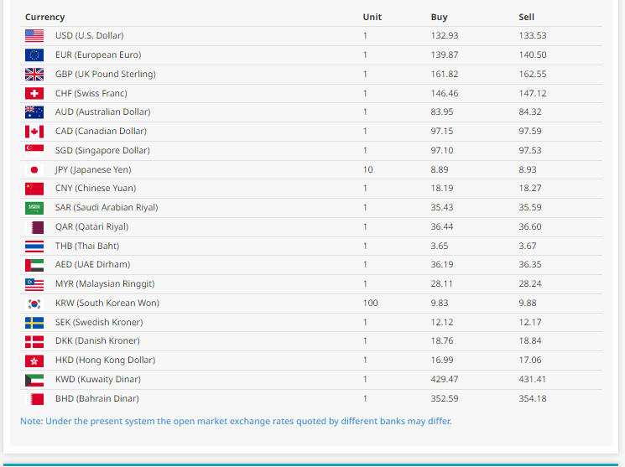The width and height of the screenshot is (625, 467).
Task: Click the THB (Thai Baht) currency name
Action: (x=87, y=246)
